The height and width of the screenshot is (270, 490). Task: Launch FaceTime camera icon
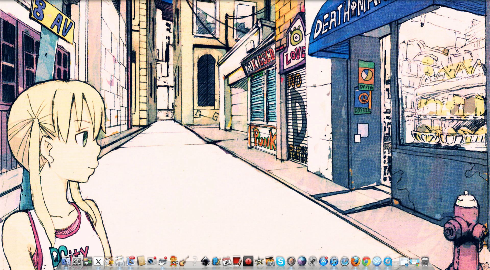click(152, 261)
